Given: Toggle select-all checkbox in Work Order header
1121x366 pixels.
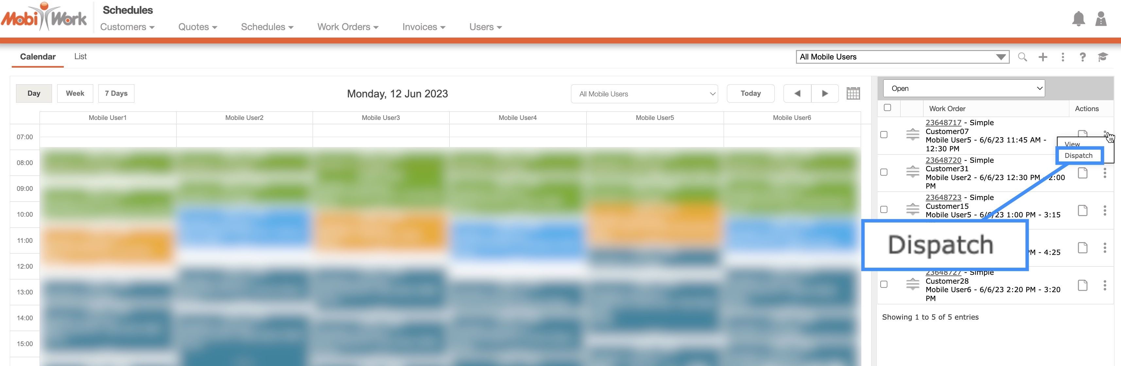Looking at the screenshot, I should pyautogui.click(x=887, y=108).
